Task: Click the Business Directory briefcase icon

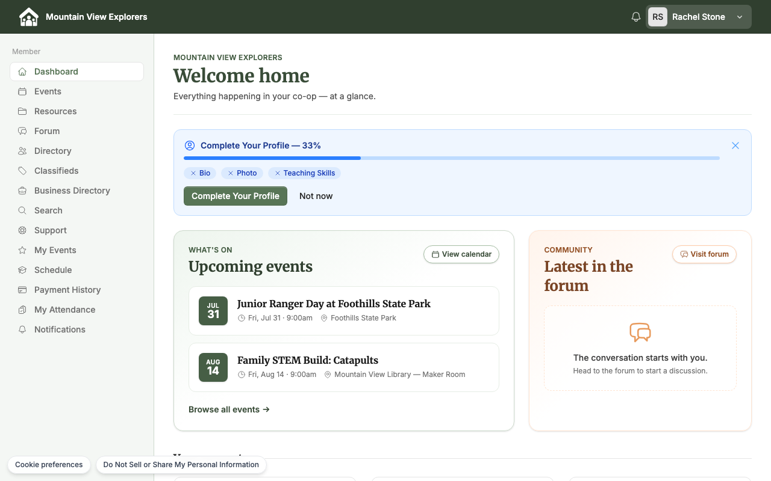Action: pos(22,191)
